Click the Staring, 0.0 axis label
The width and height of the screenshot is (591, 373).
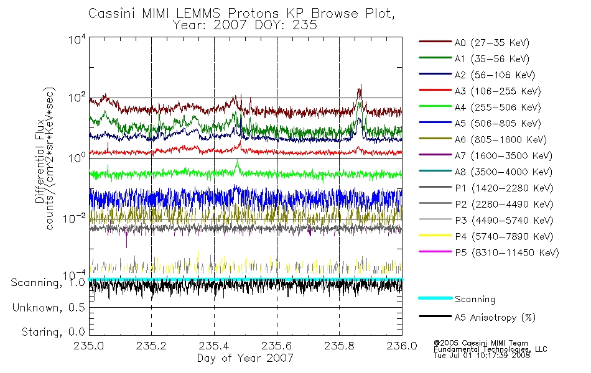click(x=53, y=332)
